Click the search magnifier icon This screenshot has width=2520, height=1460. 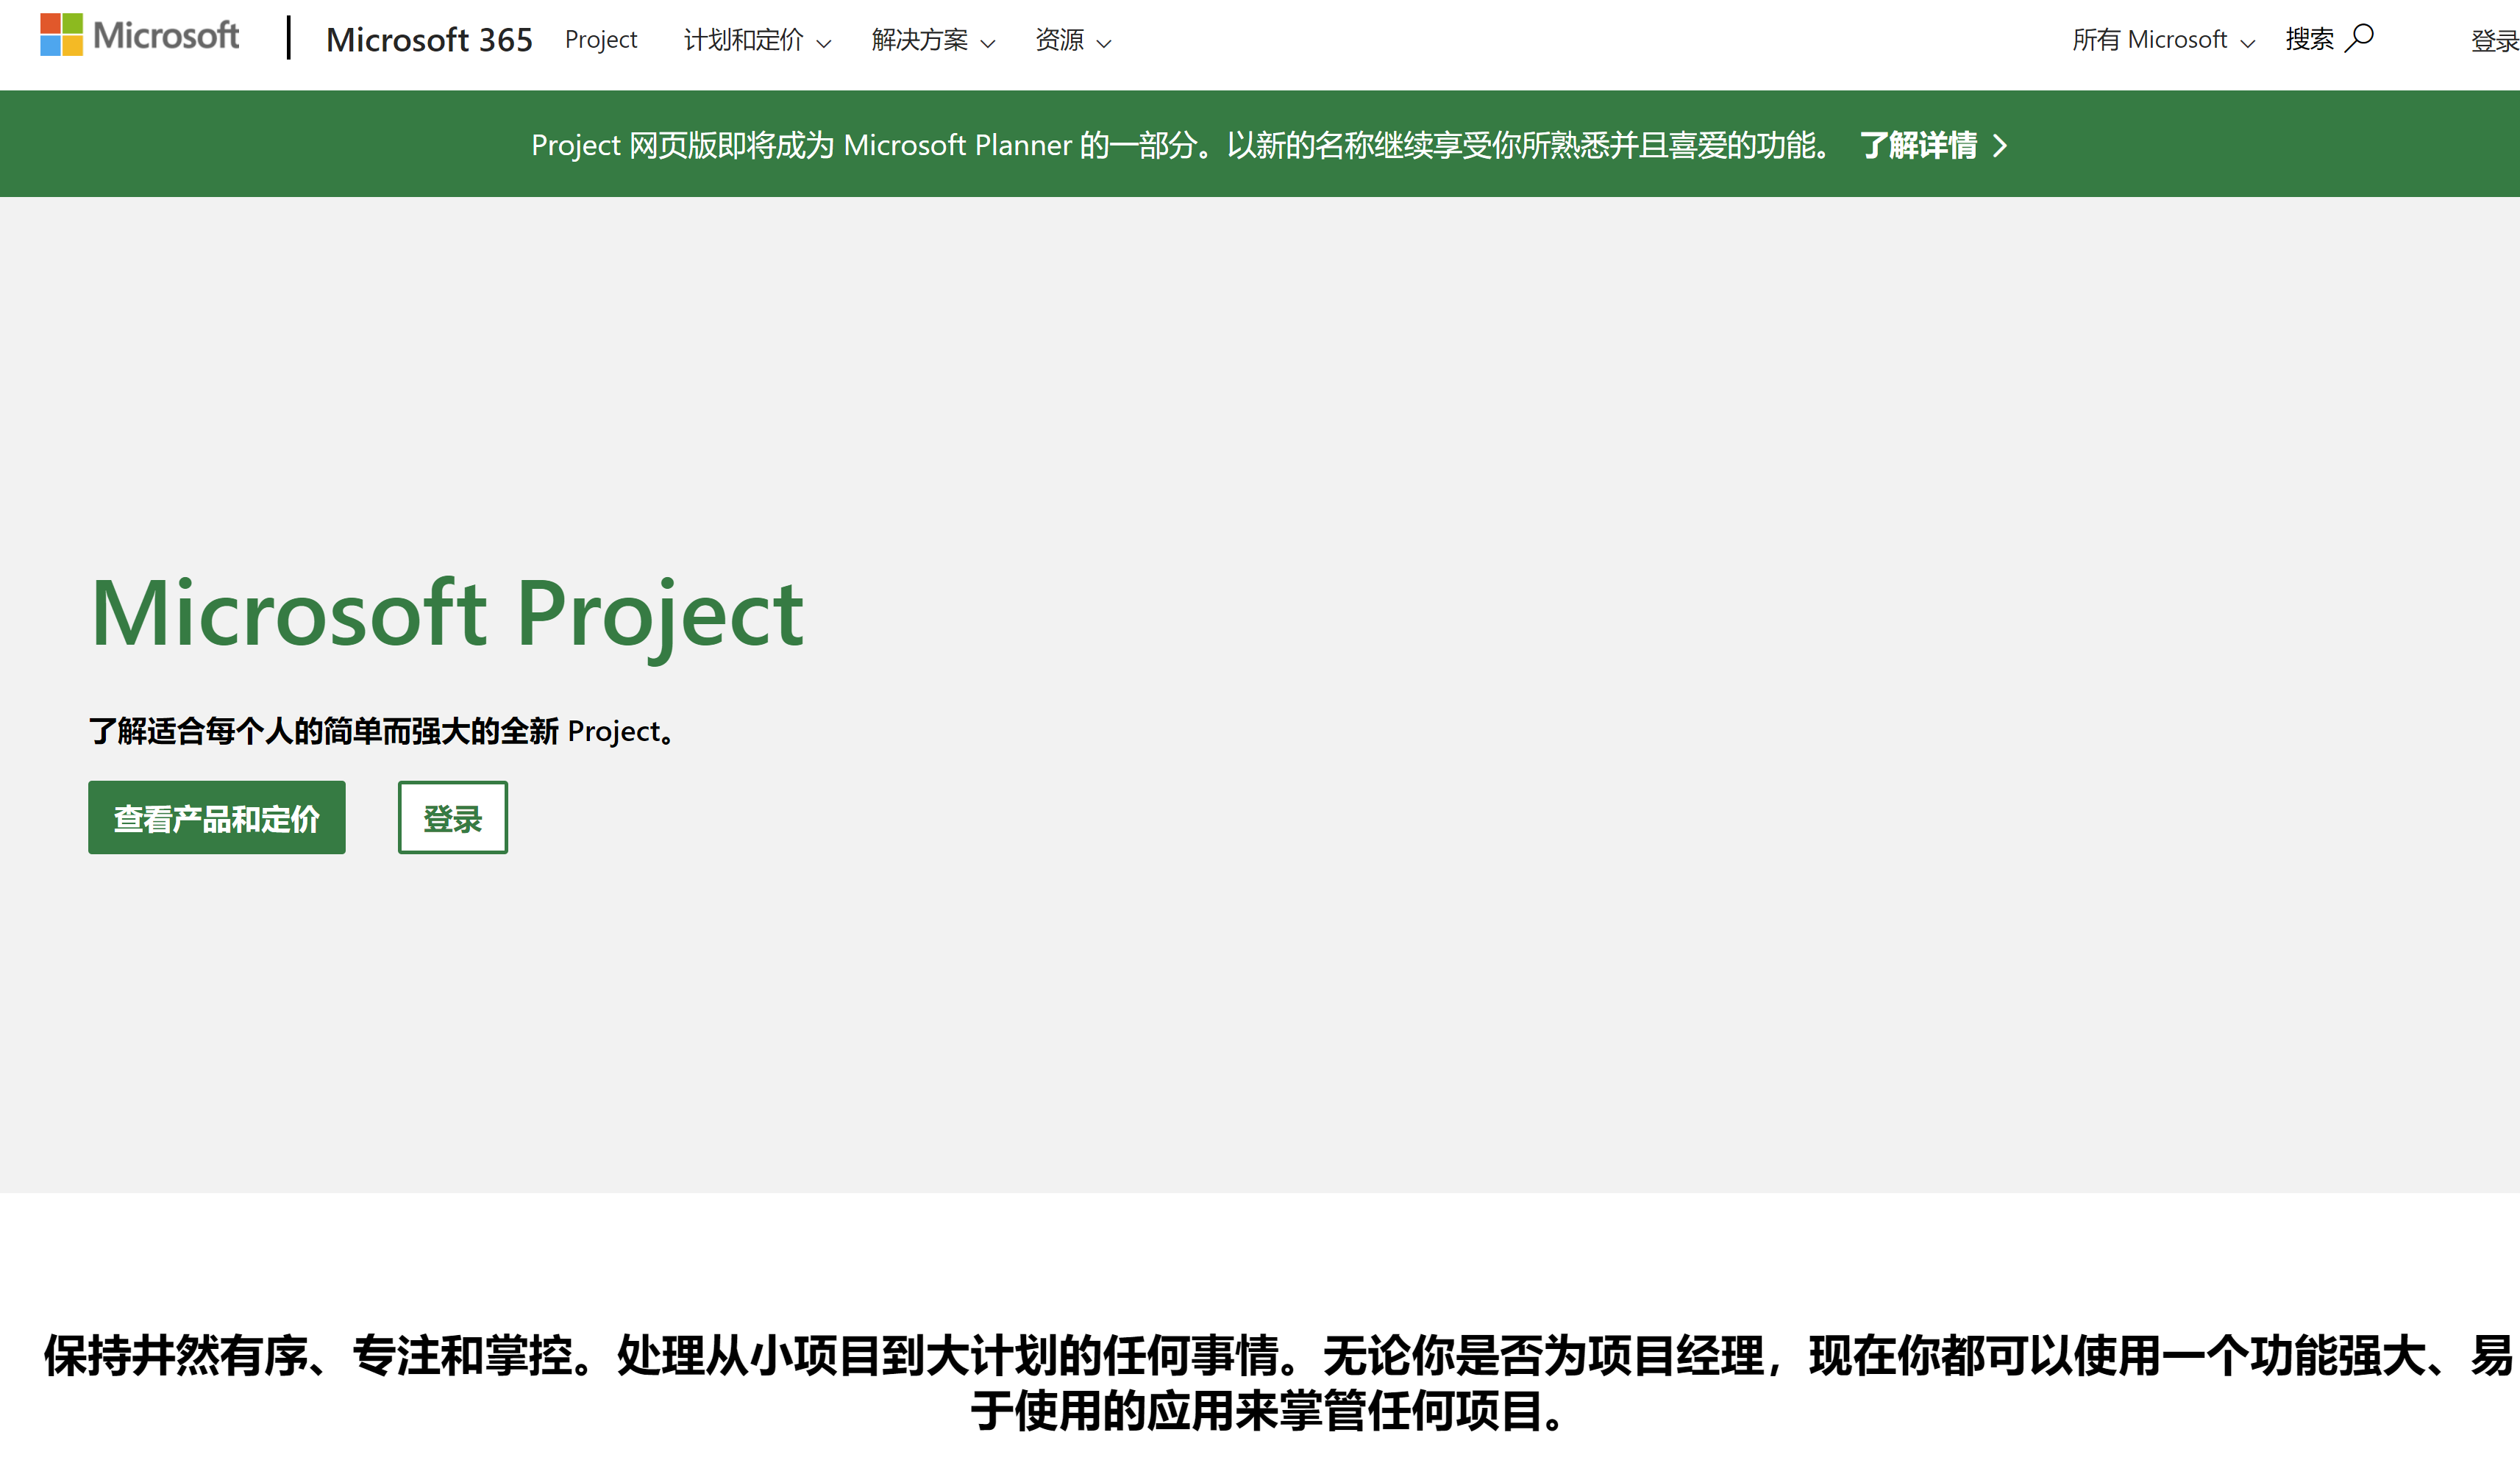pos(2359,38)
